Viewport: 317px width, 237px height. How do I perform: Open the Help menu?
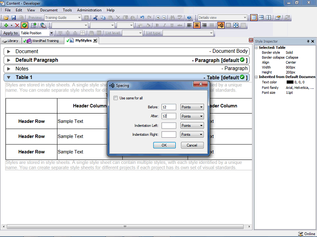point(110,10)
